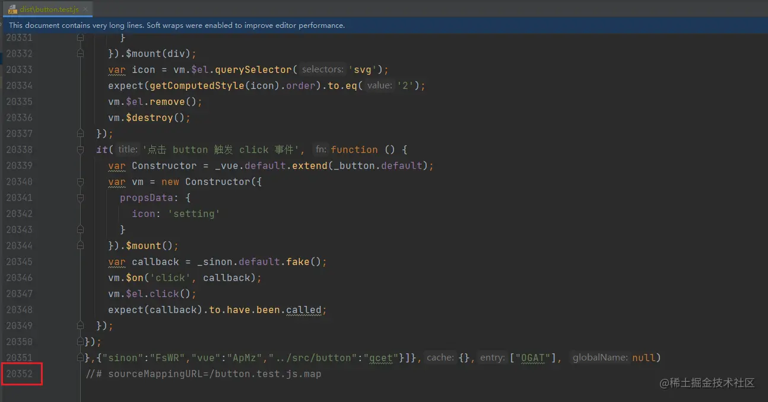The image size is (768, 402).
Task: Click the "qcet" string on line 20351
Action: 381,358
